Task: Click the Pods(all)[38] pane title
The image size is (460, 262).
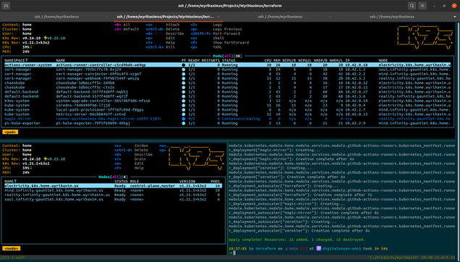Action: click(227, 56)
